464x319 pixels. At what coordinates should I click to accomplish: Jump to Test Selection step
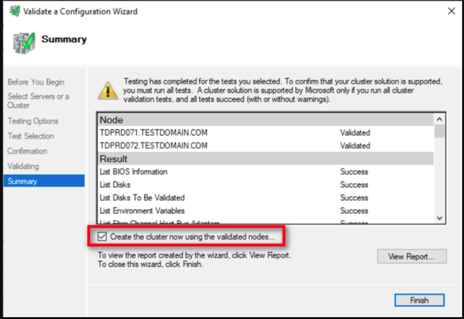31,136
